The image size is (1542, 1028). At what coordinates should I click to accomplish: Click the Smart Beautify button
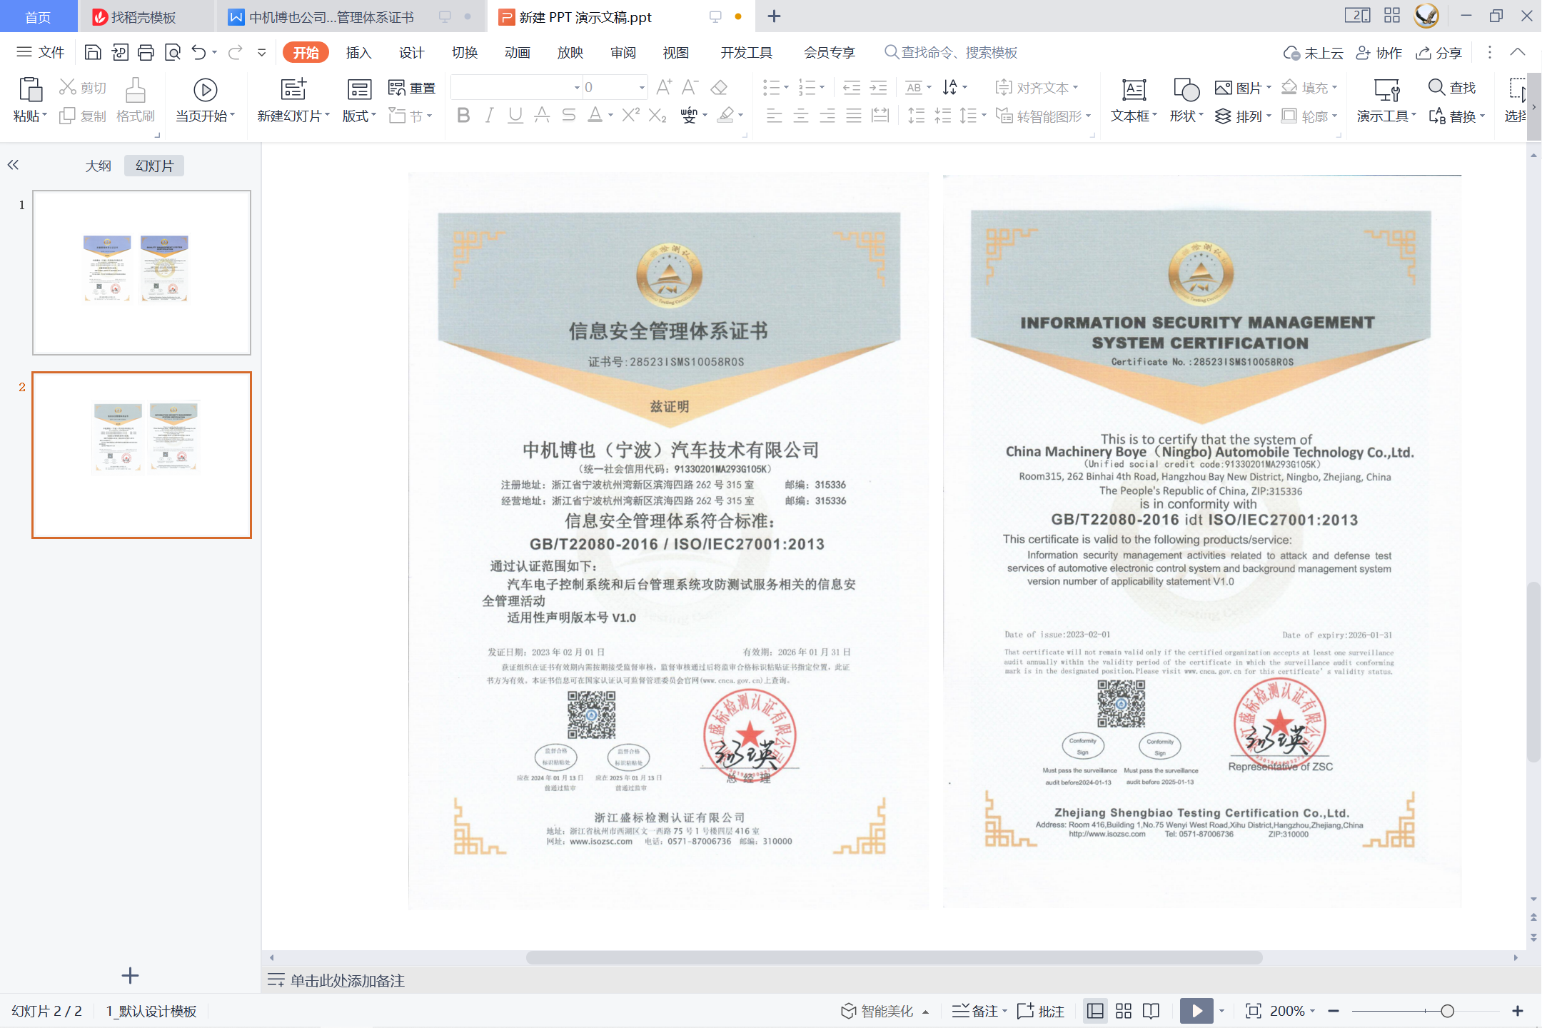click(x=883, y=1010)
